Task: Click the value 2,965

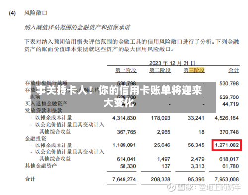Action: coord(164,132)
